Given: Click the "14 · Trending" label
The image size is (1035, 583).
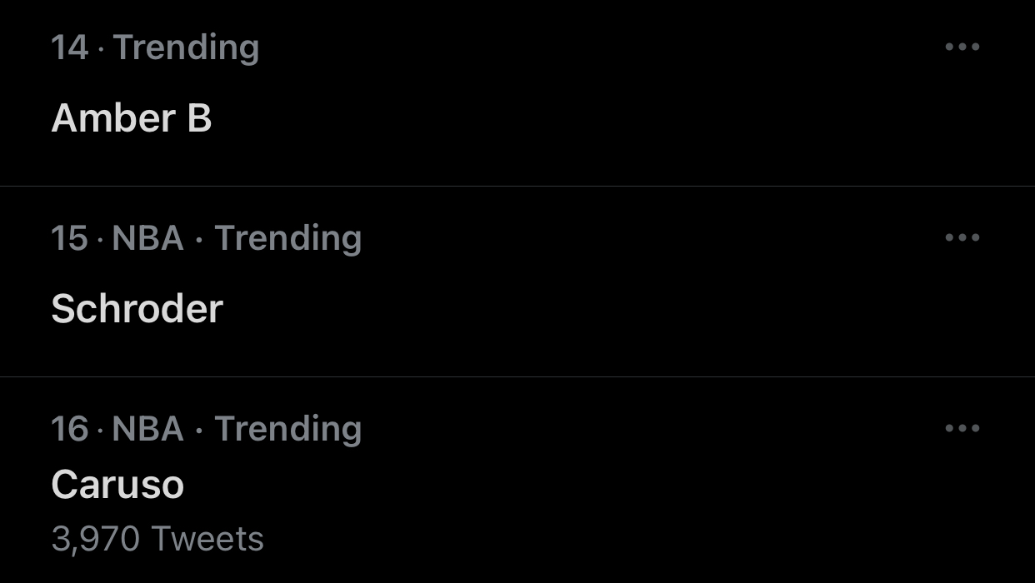Looking at the screenshot, I should (x=155, y=47).
